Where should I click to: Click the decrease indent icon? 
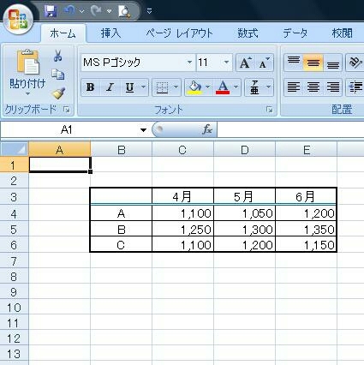355,87
